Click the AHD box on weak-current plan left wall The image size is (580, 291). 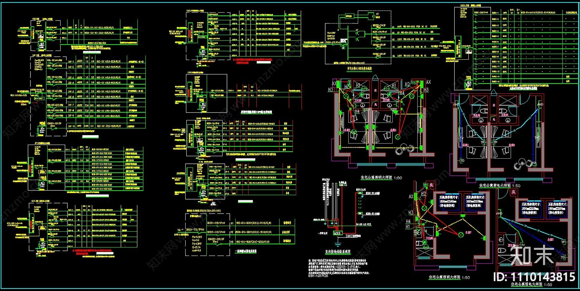pyautogui.click(x=456, y=105)
